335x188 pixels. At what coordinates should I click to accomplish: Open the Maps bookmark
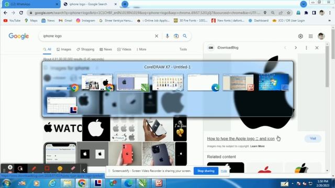31,21
